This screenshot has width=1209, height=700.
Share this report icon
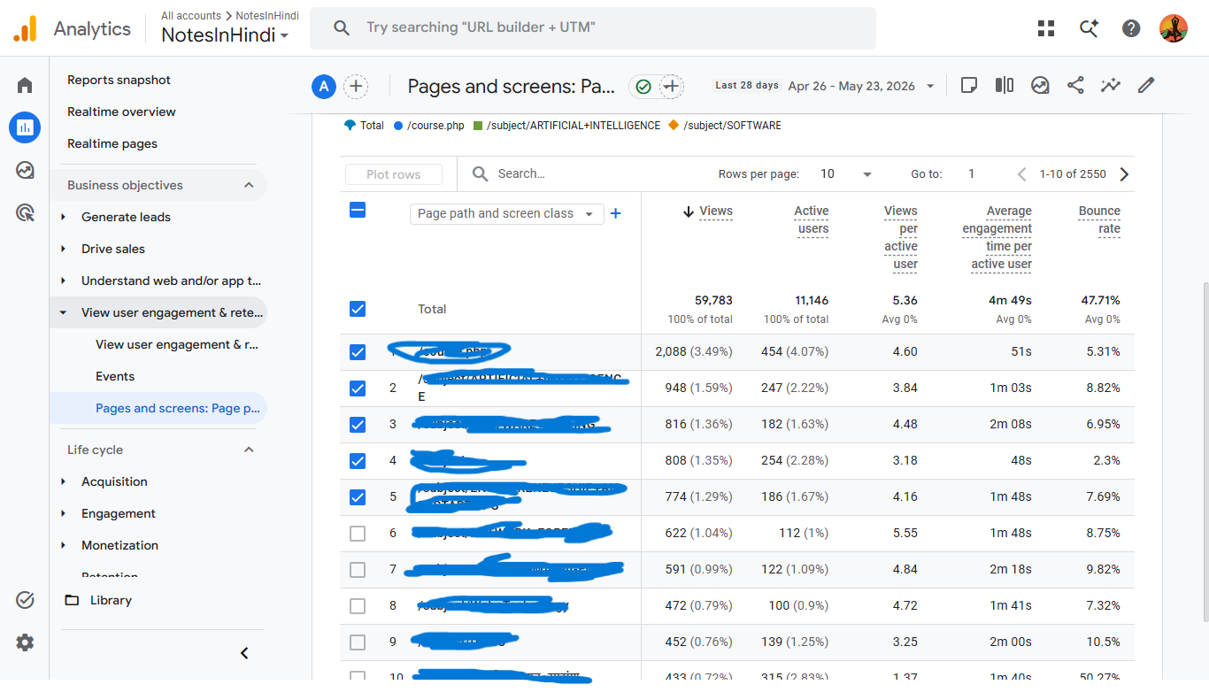[x=1075, y=85]
